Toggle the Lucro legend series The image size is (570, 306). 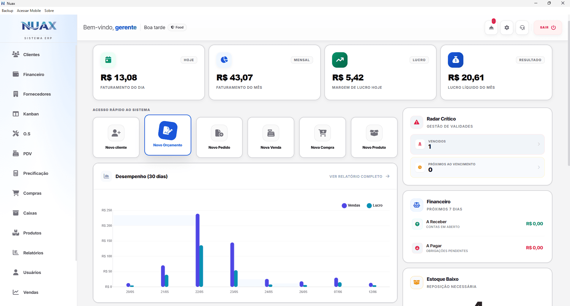pos(375,205)
